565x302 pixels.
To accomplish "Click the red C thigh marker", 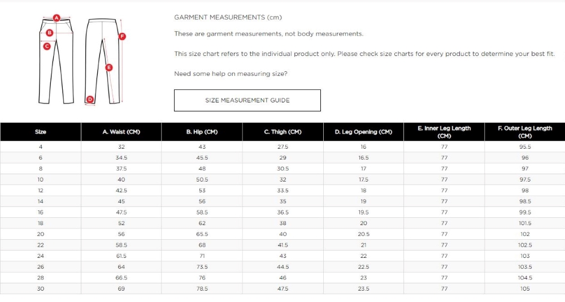I will tap(47, 46).
